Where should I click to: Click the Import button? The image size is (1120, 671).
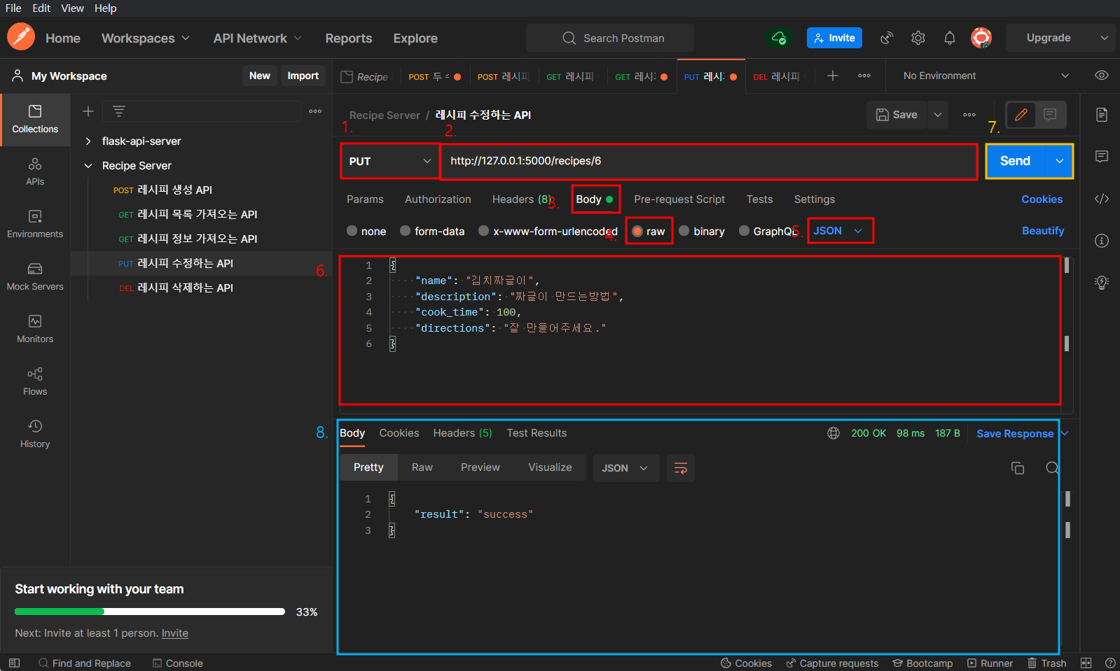coord(303,76)
